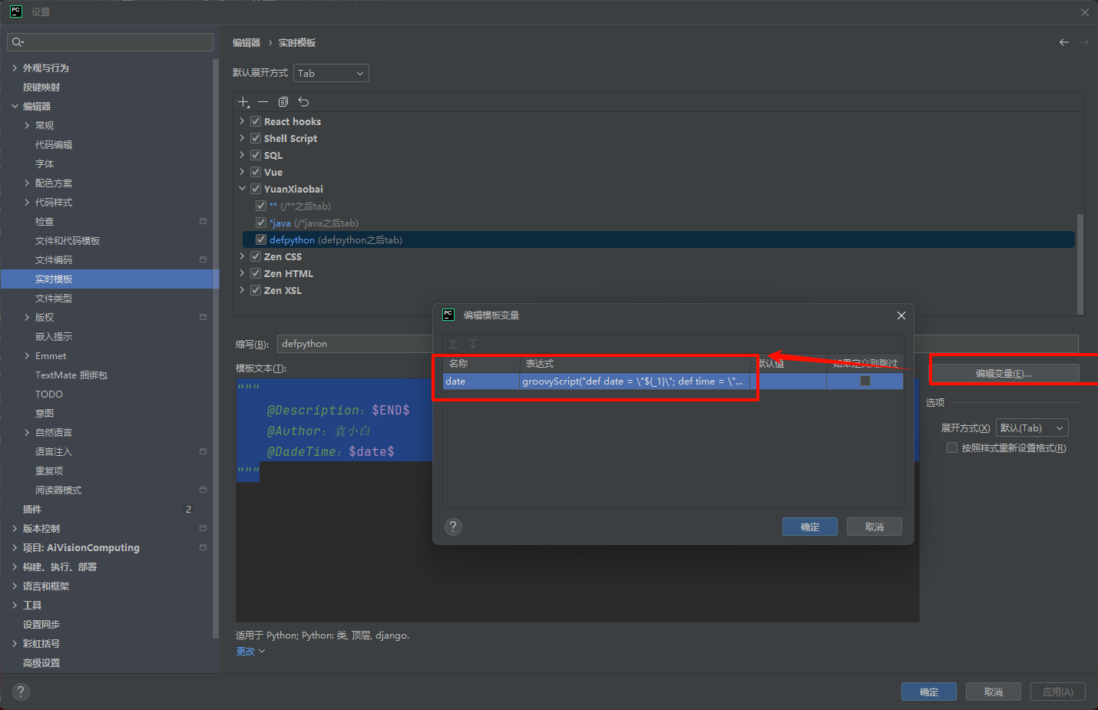The height and width of the screenshot is (710, 1098).
Task: Click the 编辑器 breadcrumb link
Action: click(x=246, y=42)
